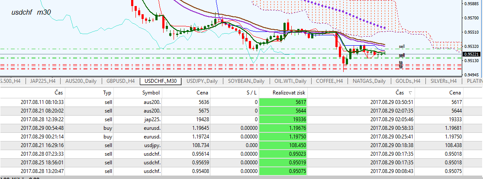
Task: Click the close time 2017.08.29 03:50:51
Action: click(392, 103)
